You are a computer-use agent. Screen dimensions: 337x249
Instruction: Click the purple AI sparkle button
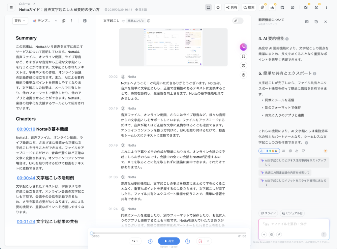click(x=243, y=47)
